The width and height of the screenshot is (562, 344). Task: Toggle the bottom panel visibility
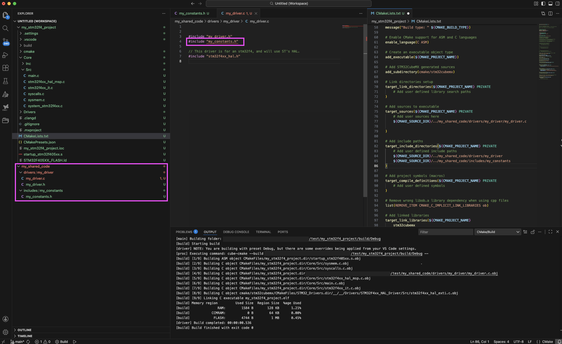[x=550, y=4]
